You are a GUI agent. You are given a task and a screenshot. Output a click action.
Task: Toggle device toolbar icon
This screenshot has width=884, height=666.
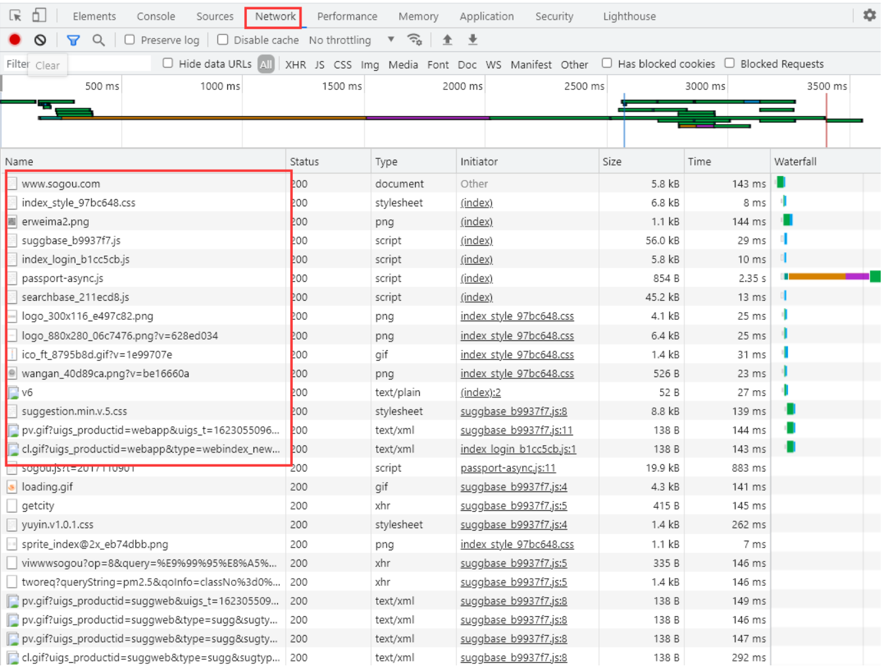coord(39,15)
